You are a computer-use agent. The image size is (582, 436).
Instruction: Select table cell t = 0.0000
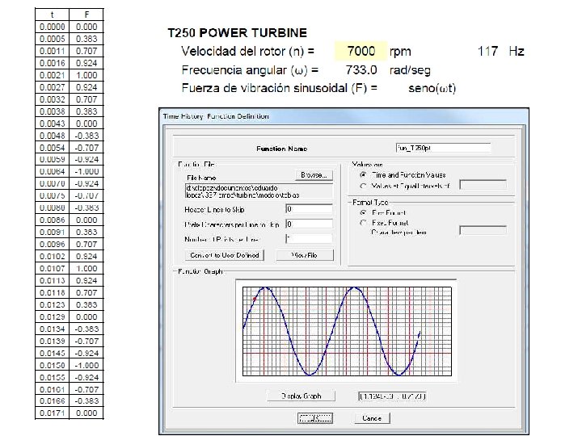click(52, 27)
